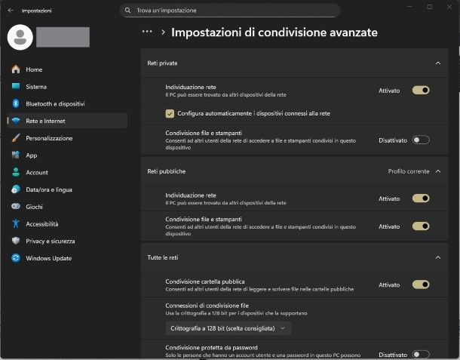Click the Sistema monitor icon
The image size is (460, 360).
(x=16, y=86)
